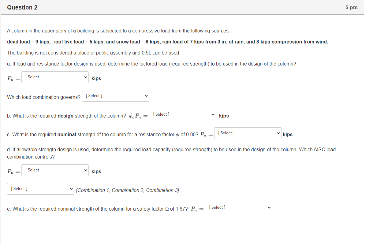
Task: Open the Combination 1, 2, 3 selector dropdown
Action: coord(41,189)
